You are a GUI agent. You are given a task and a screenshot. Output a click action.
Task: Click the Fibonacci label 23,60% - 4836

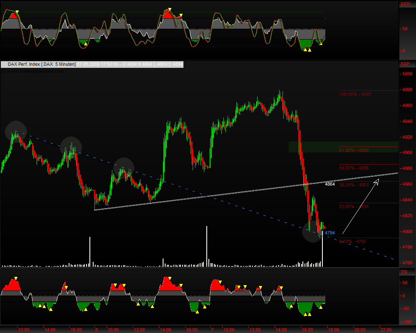[x=354, y=206]
